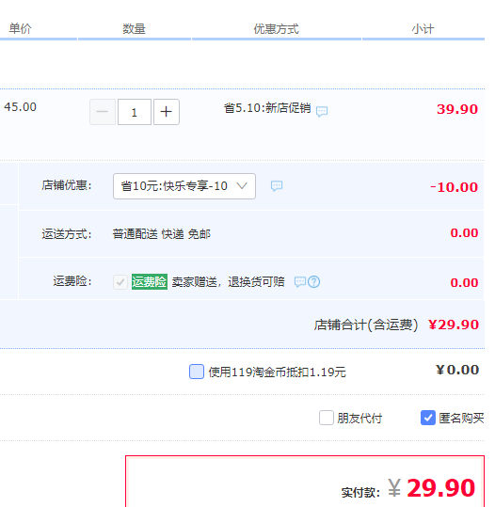Click the quantity input field showing 1
Viewport: 495px width, 507px height.
tap(135, 112)
